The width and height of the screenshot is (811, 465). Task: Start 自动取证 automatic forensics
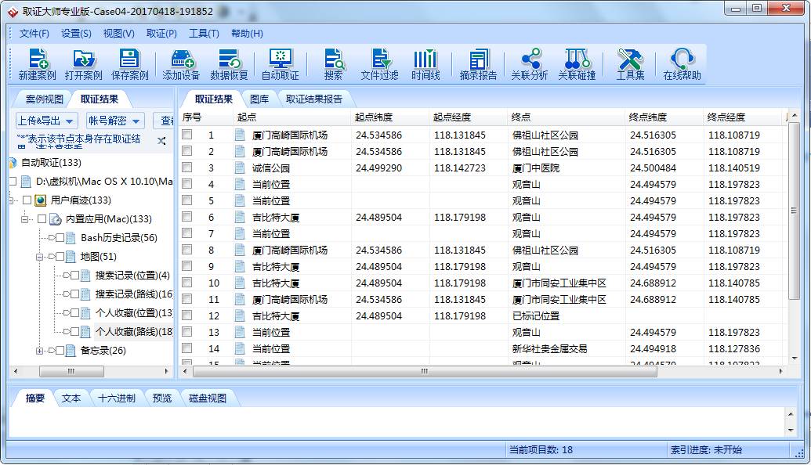(x=280, y=64)
